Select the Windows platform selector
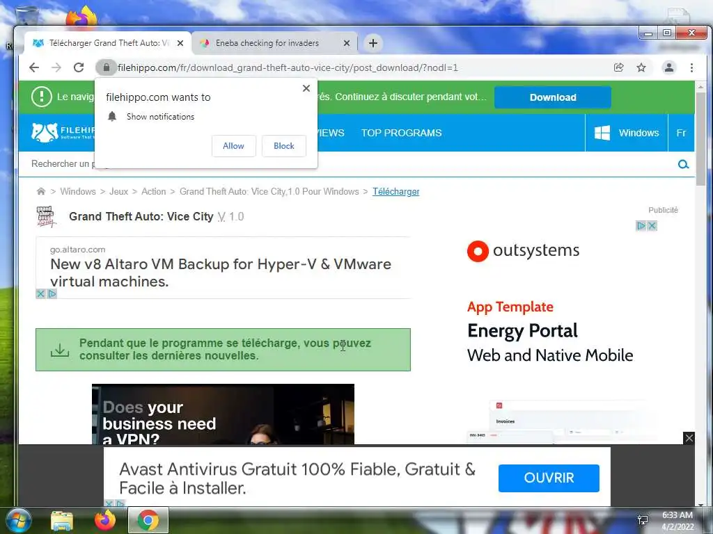Screen dimensions: 713x534 point(627,133)
